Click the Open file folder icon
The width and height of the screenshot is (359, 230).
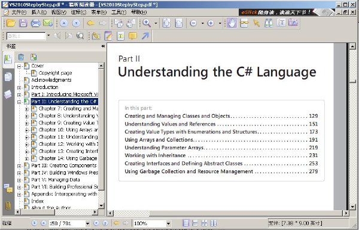pyautogui.click(x=11, y=23)
